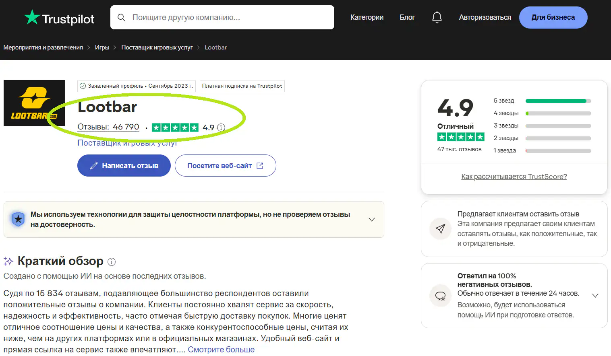Go to Мероприятия и развлечения breadcrumb
This screenshot has height=356, width=611.
(x=43, y=47)
